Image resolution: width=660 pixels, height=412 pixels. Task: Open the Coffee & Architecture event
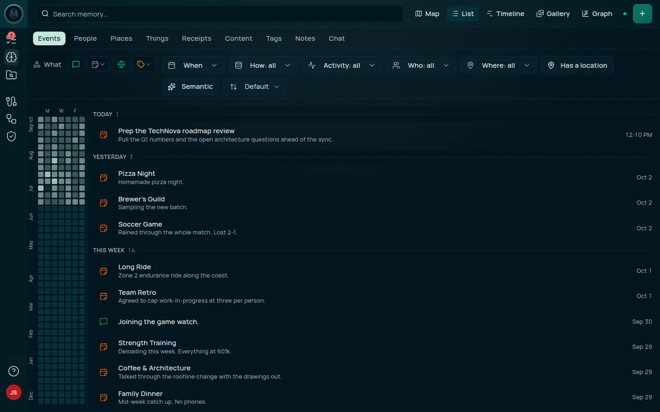[373, 372]
